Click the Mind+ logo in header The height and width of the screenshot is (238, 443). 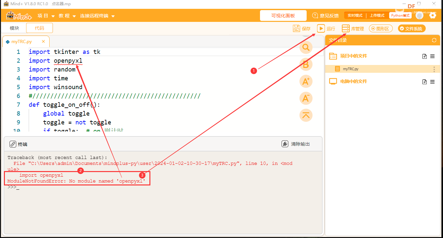[19, 16]
